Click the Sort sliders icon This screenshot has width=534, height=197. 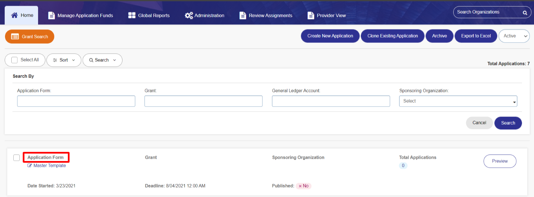[x=55, y=60]
